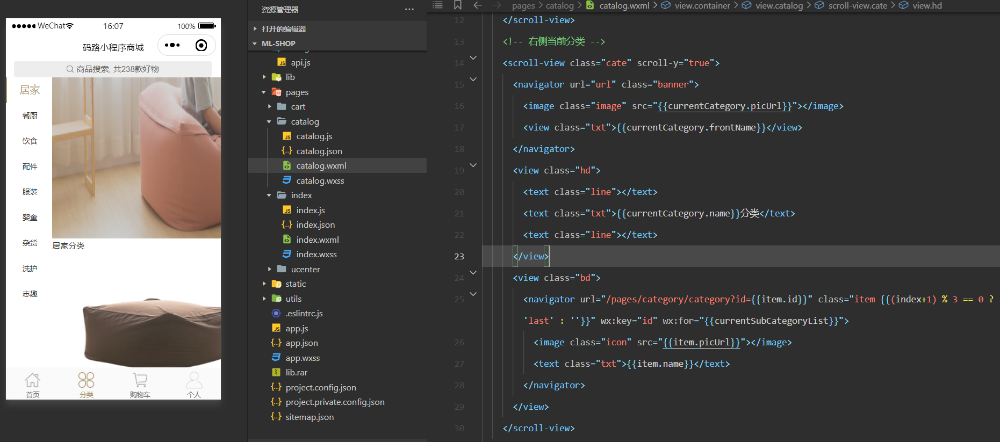Fold the navigator block at line 15

(473, 79)
